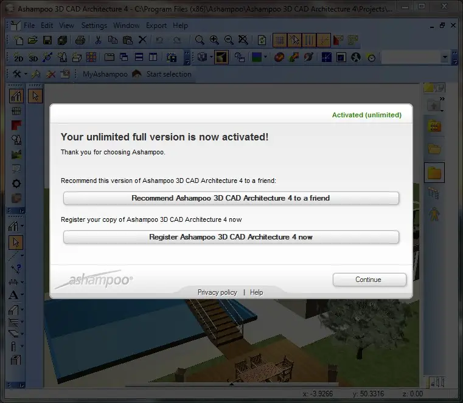The width and height of the screenshot is (463, 403).
Task: Open the View menu
Action: (x=66, y=26)
